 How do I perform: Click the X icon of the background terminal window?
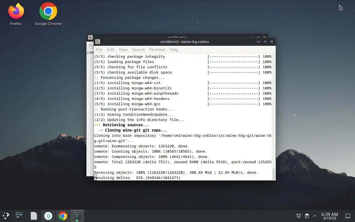click(90, 37)
